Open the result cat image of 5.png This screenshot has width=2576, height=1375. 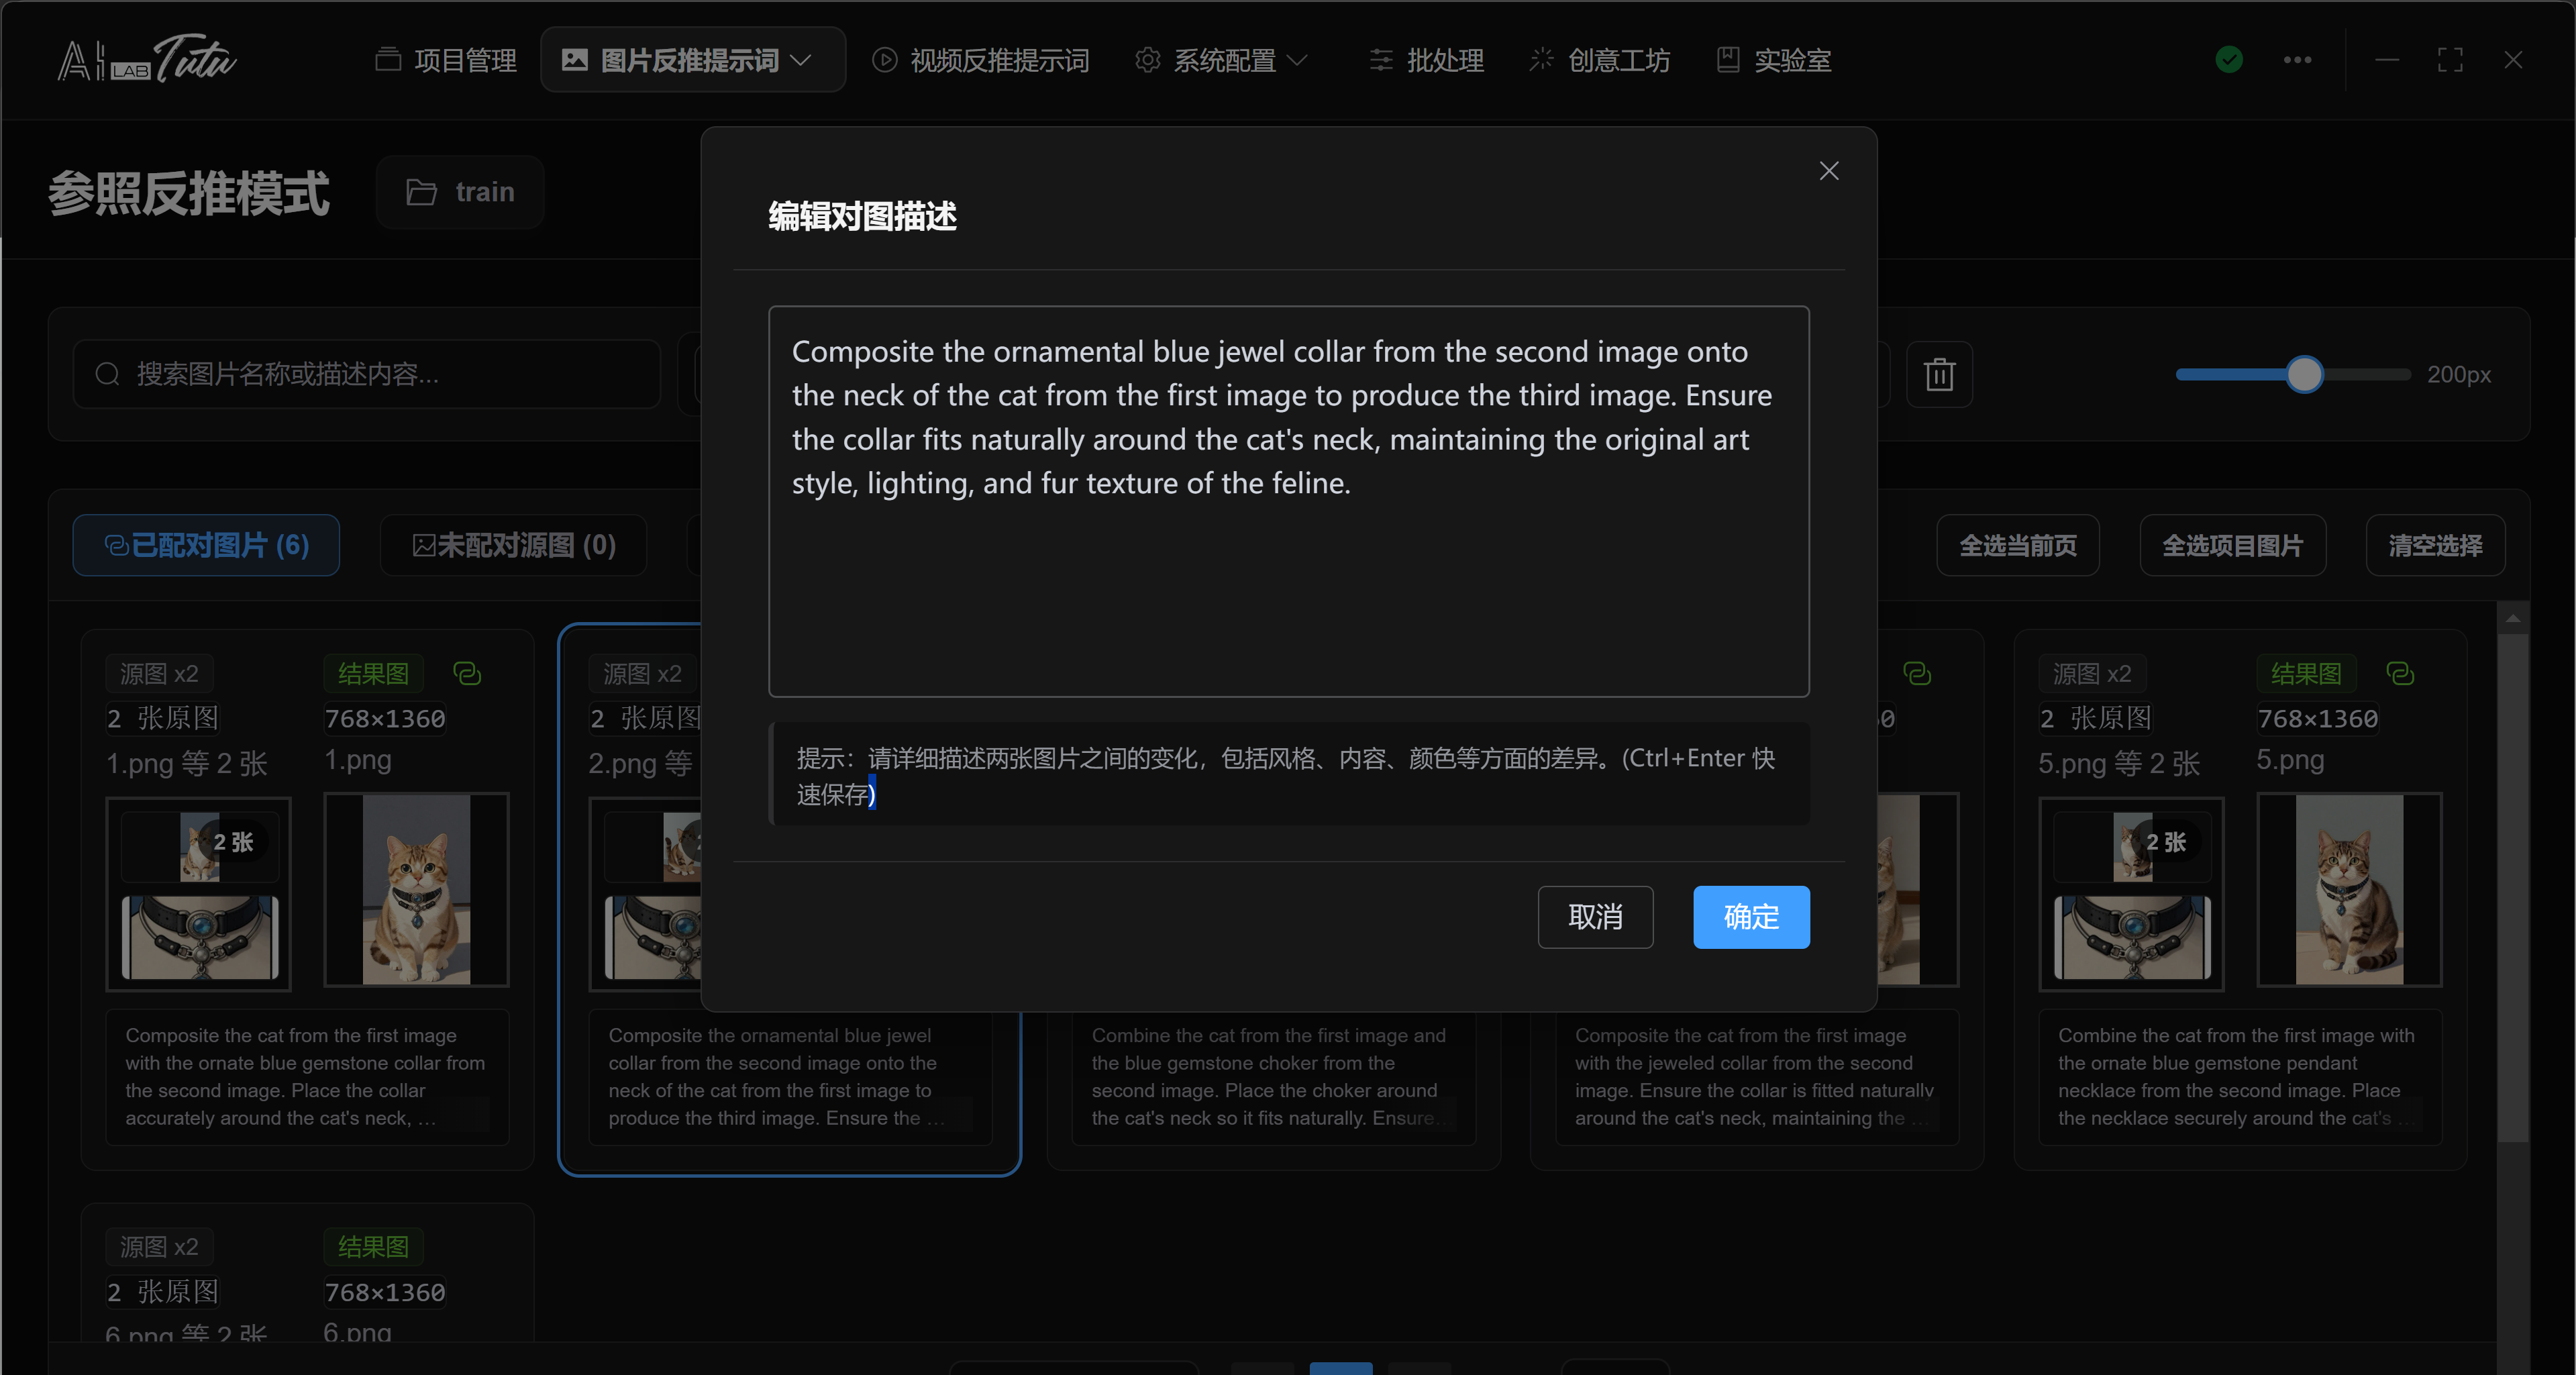point(2349,889)
